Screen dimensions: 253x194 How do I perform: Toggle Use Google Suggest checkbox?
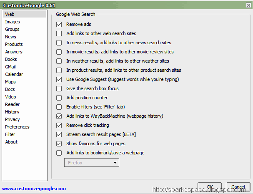pyautogui.click(x=59, y=79)
